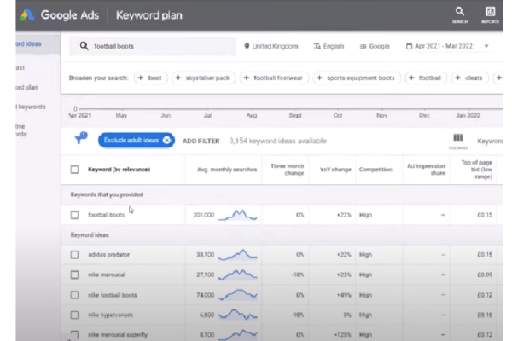Click the location pin for United Kingdom
This screenshot has width=512, height=341.
247,46
